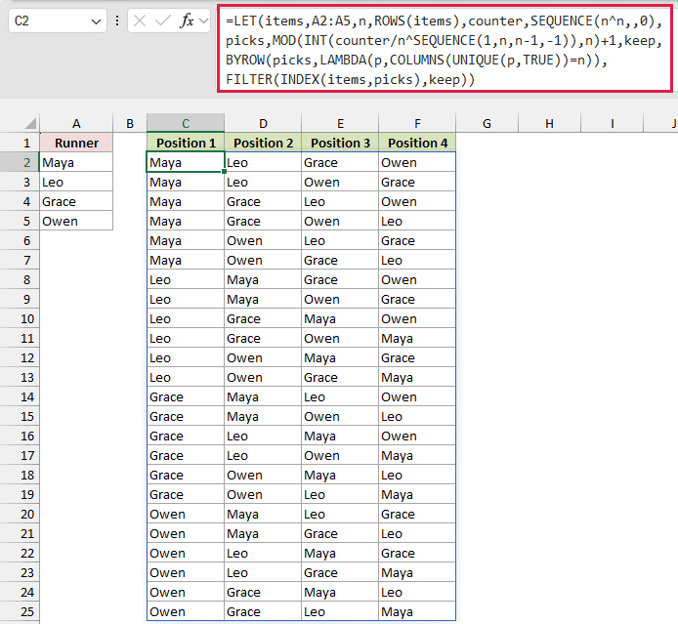Select column D header

tap(263, 124)
